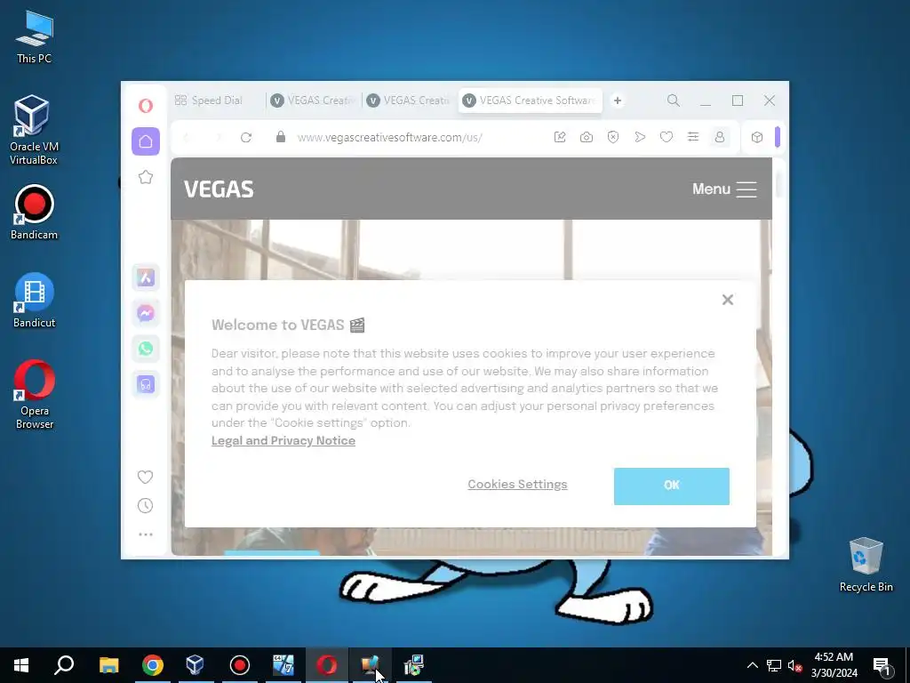Open the Home sidebar icon in Opera
The width and height of the screenshot is (910, 683).
tap(146, 141)
